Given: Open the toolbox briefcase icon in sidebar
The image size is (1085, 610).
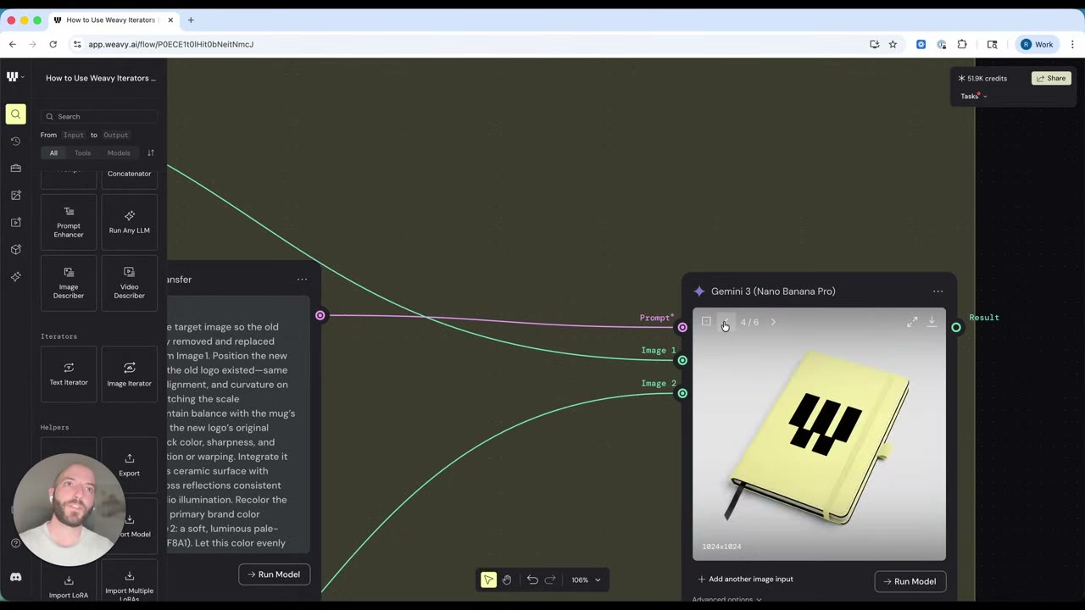Looking at the screenshot, I should pos(15,169).
